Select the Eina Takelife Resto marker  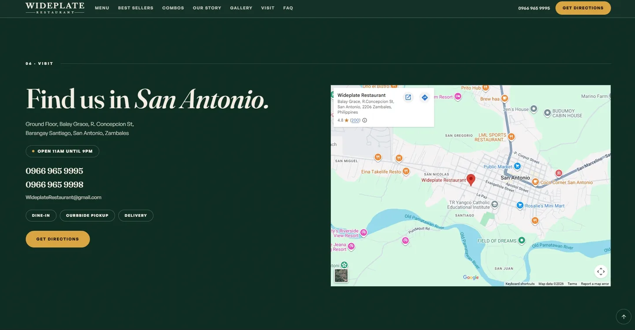(x=406, y=171)
